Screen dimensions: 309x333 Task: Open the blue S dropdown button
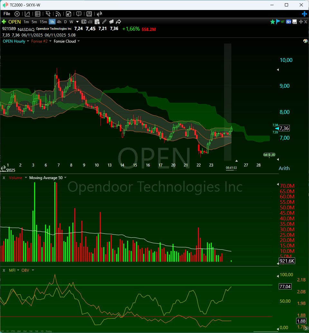pos(288,22)
